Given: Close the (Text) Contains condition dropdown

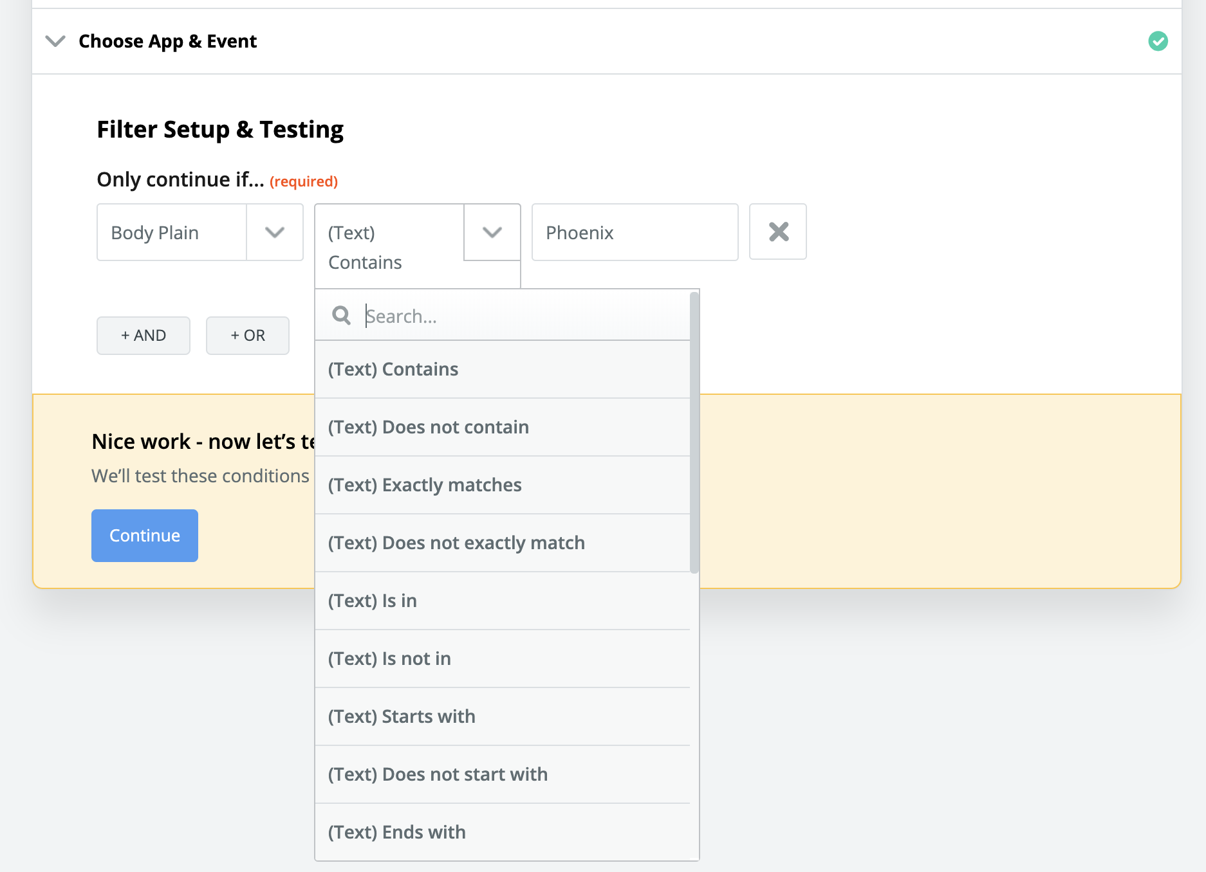Looking at the screenshot, I should point(492,232).
